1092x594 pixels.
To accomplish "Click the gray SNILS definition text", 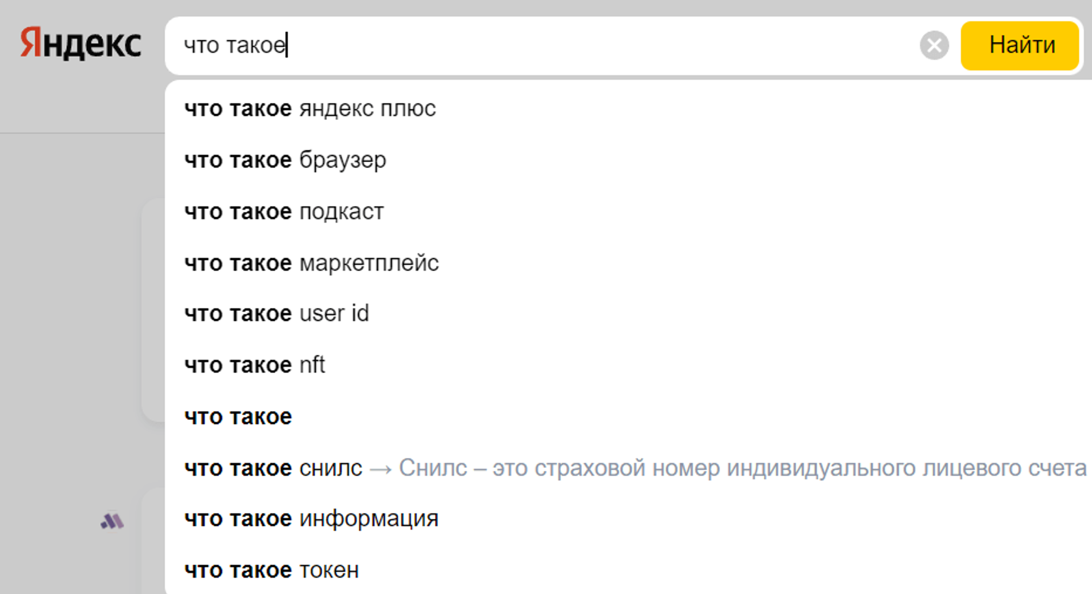I will [721, 468].
